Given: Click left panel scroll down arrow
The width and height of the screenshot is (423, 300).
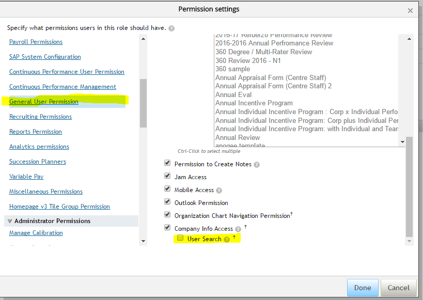Looking at the screenshot, I should tap(143, 241).
